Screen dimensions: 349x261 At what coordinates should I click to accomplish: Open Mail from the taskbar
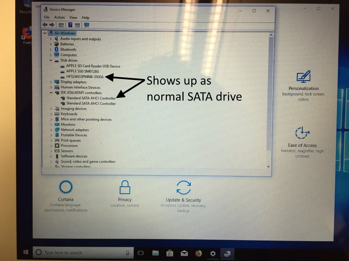point(184,253)
